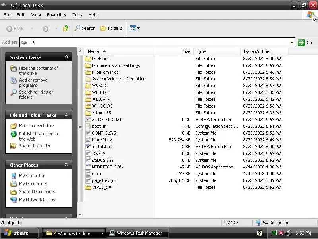The image size is (318, 239).
Task: Open the File menu
Action: tap(7, 15)
